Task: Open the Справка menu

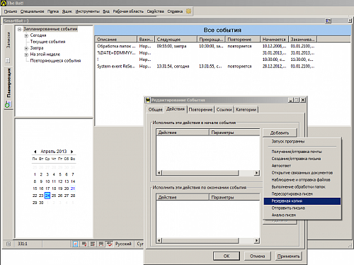Action: coord(175,11)
